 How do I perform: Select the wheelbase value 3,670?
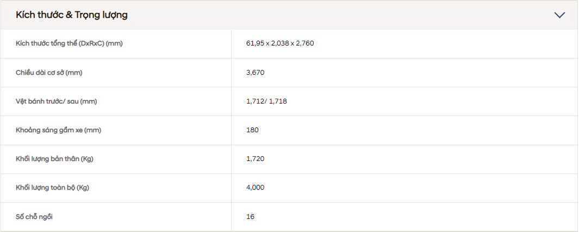point(255,72)
